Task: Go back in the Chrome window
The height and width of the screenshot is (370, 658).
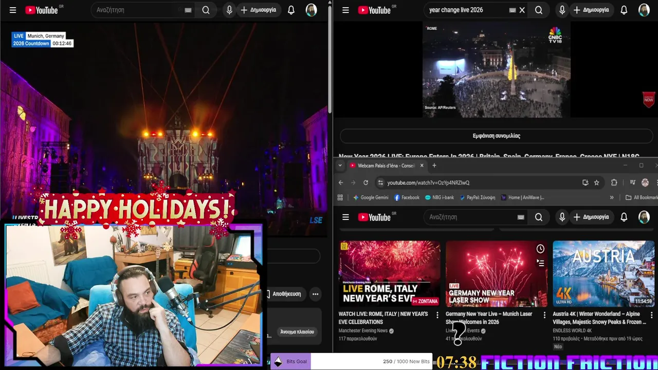Action: [341, 182]
